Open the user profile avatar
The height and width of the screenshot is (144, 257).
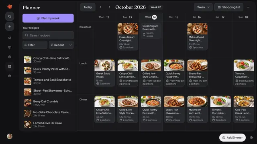(x=10, y=136)
